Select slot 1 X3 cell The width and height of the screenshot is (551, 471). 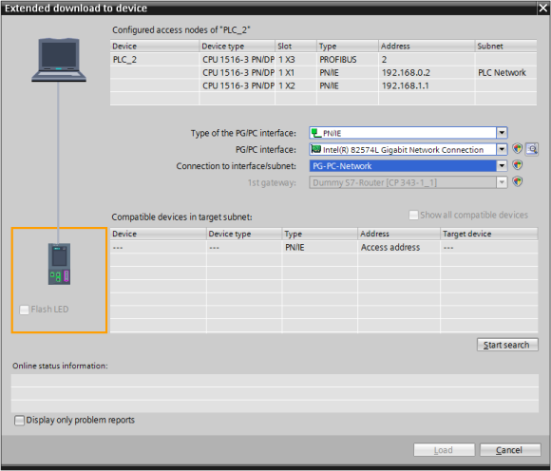(295, 60)
